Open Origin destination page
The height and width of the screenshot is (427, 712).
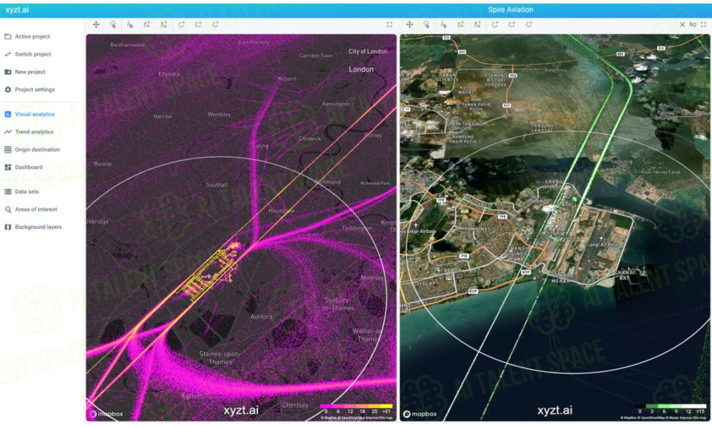(x=32, y=149)
